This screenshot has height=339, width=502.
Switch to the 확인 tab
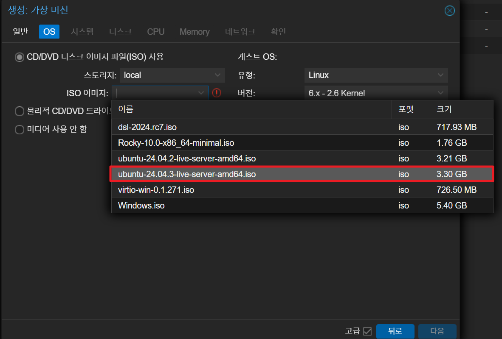tap(278, 32)
